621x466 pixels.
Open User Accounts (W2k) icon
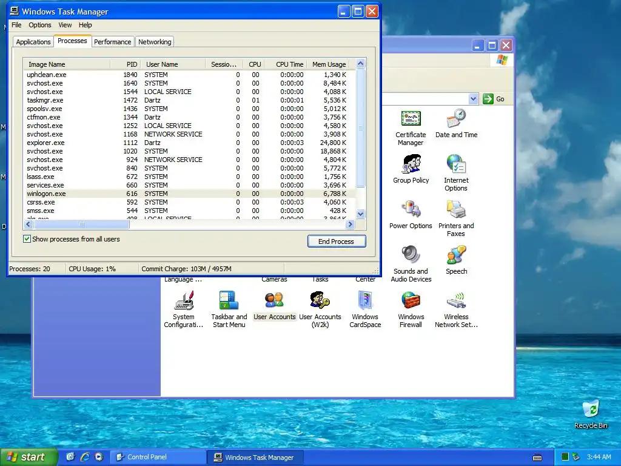tap(320, 300)
